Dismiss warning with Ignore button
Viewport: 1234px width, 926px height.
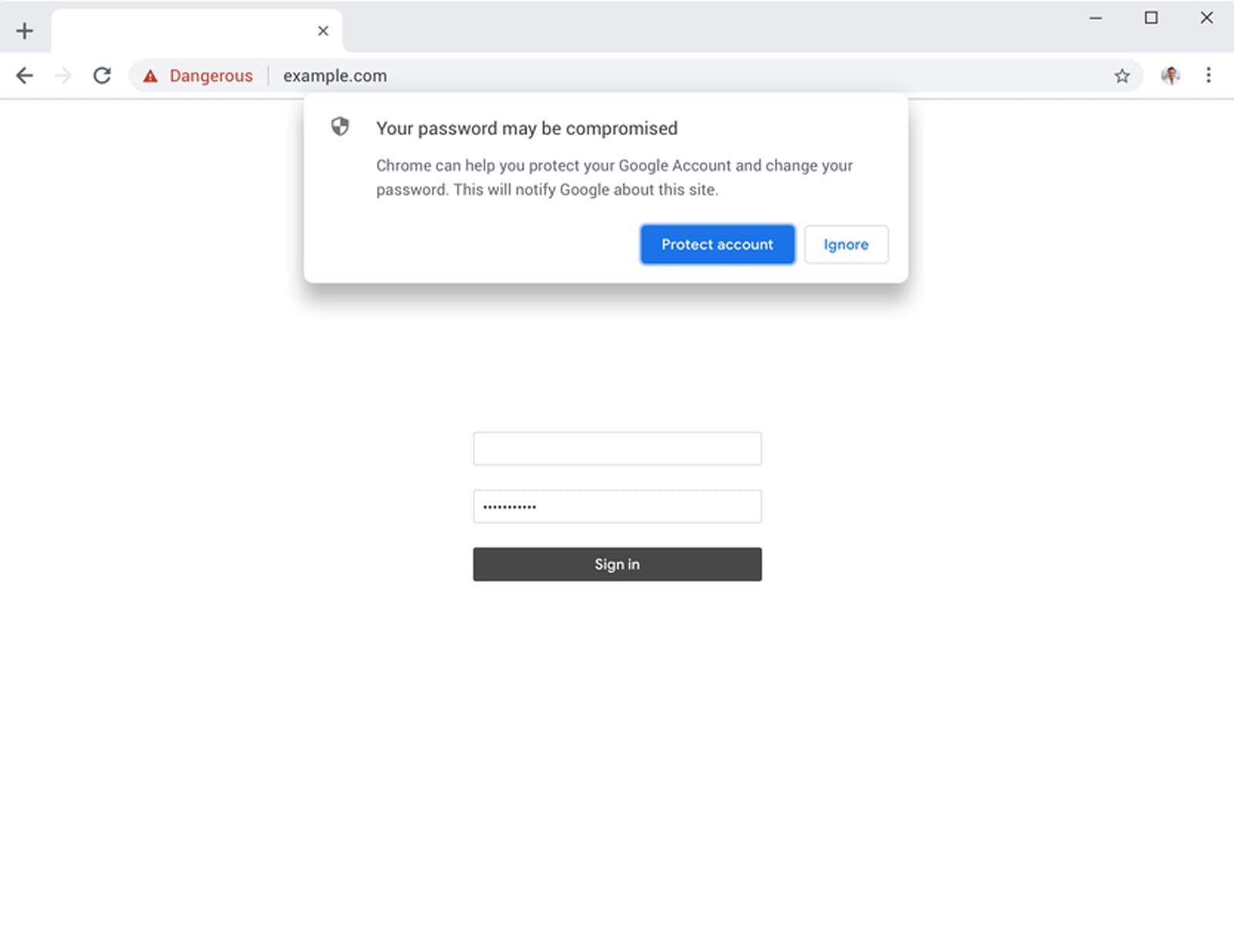click(846, 244)
